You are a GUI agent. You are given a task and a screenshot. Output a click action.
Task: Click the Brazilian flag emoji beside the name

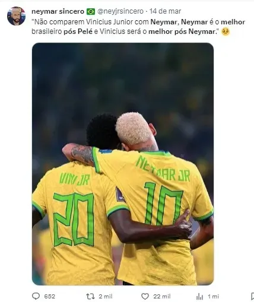[x=91, y=11]
